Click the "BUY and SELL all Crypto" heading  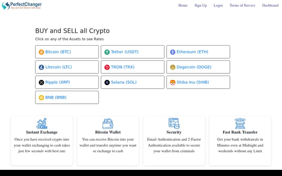coord(72,31)
